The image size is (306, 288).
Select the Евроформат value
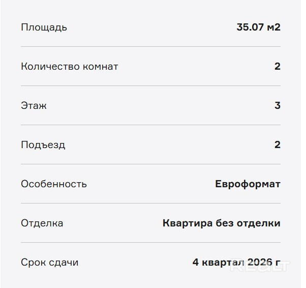[x=248, y=184]
